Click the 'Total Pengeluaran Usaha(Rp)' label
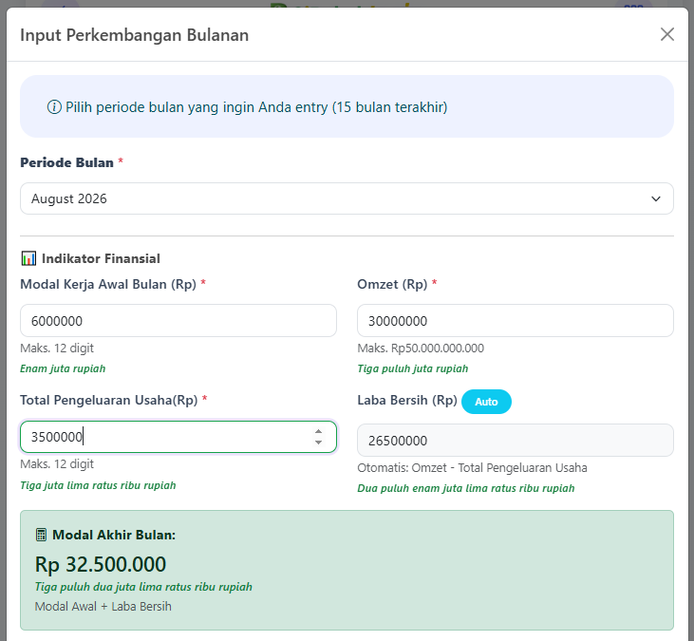Screen dimensions: 694x641 coord(109,400)
